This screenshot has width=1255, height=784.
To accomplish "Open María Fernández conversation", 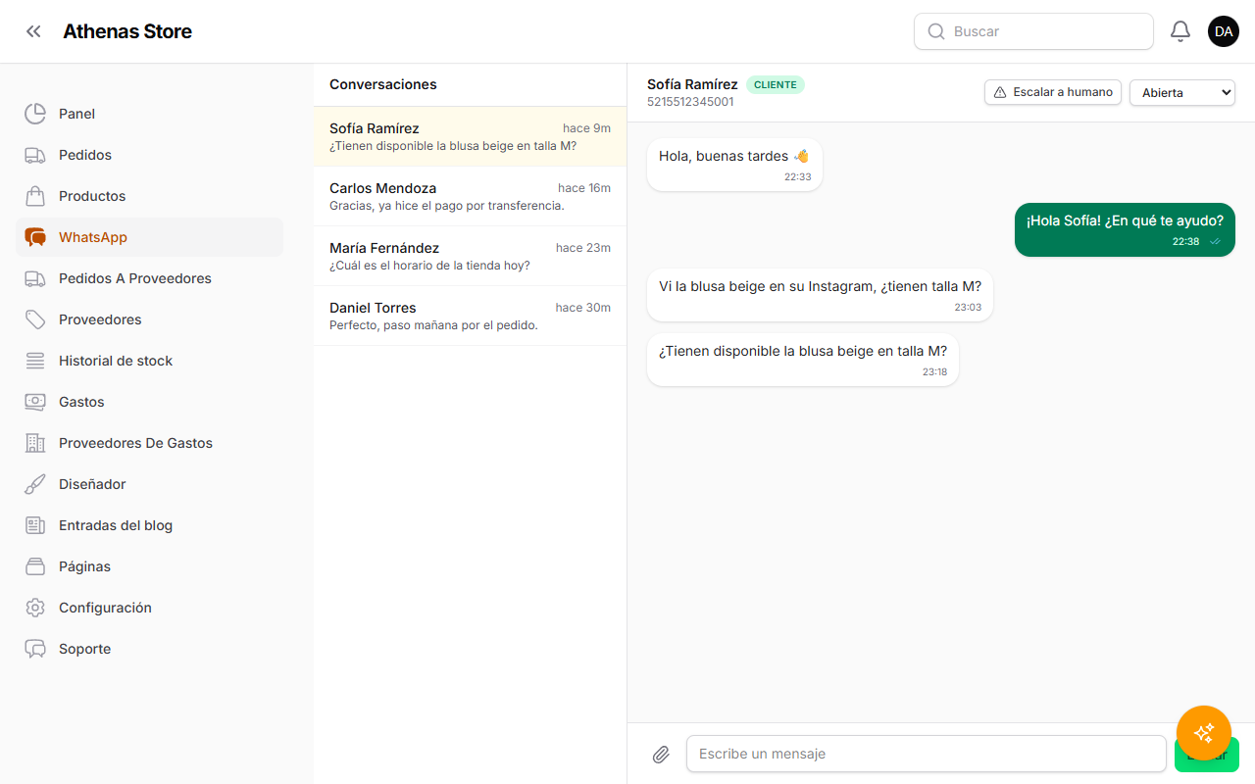I will pyautogui.click(x=470, y=256).
